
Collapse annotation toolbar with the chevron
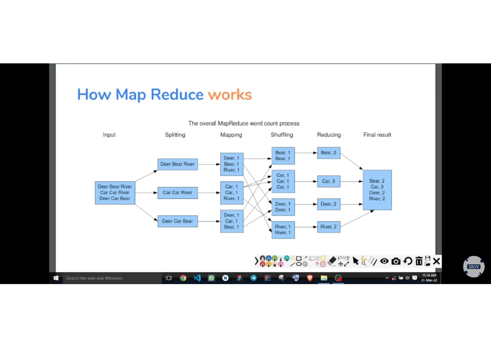pos(257,261)
